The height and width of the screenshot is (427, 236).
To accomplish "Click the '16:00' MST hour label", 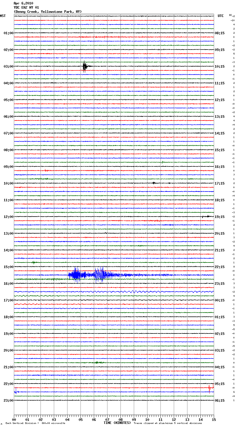I will 8,284.
